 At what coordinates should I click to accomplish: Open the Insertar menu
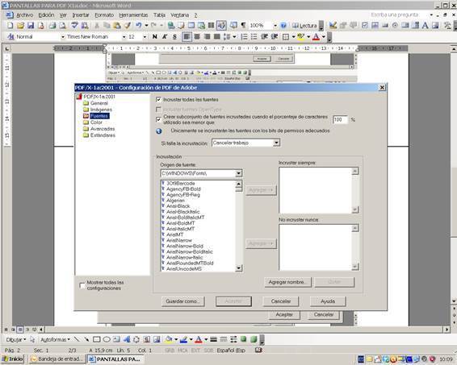[81, 15]
